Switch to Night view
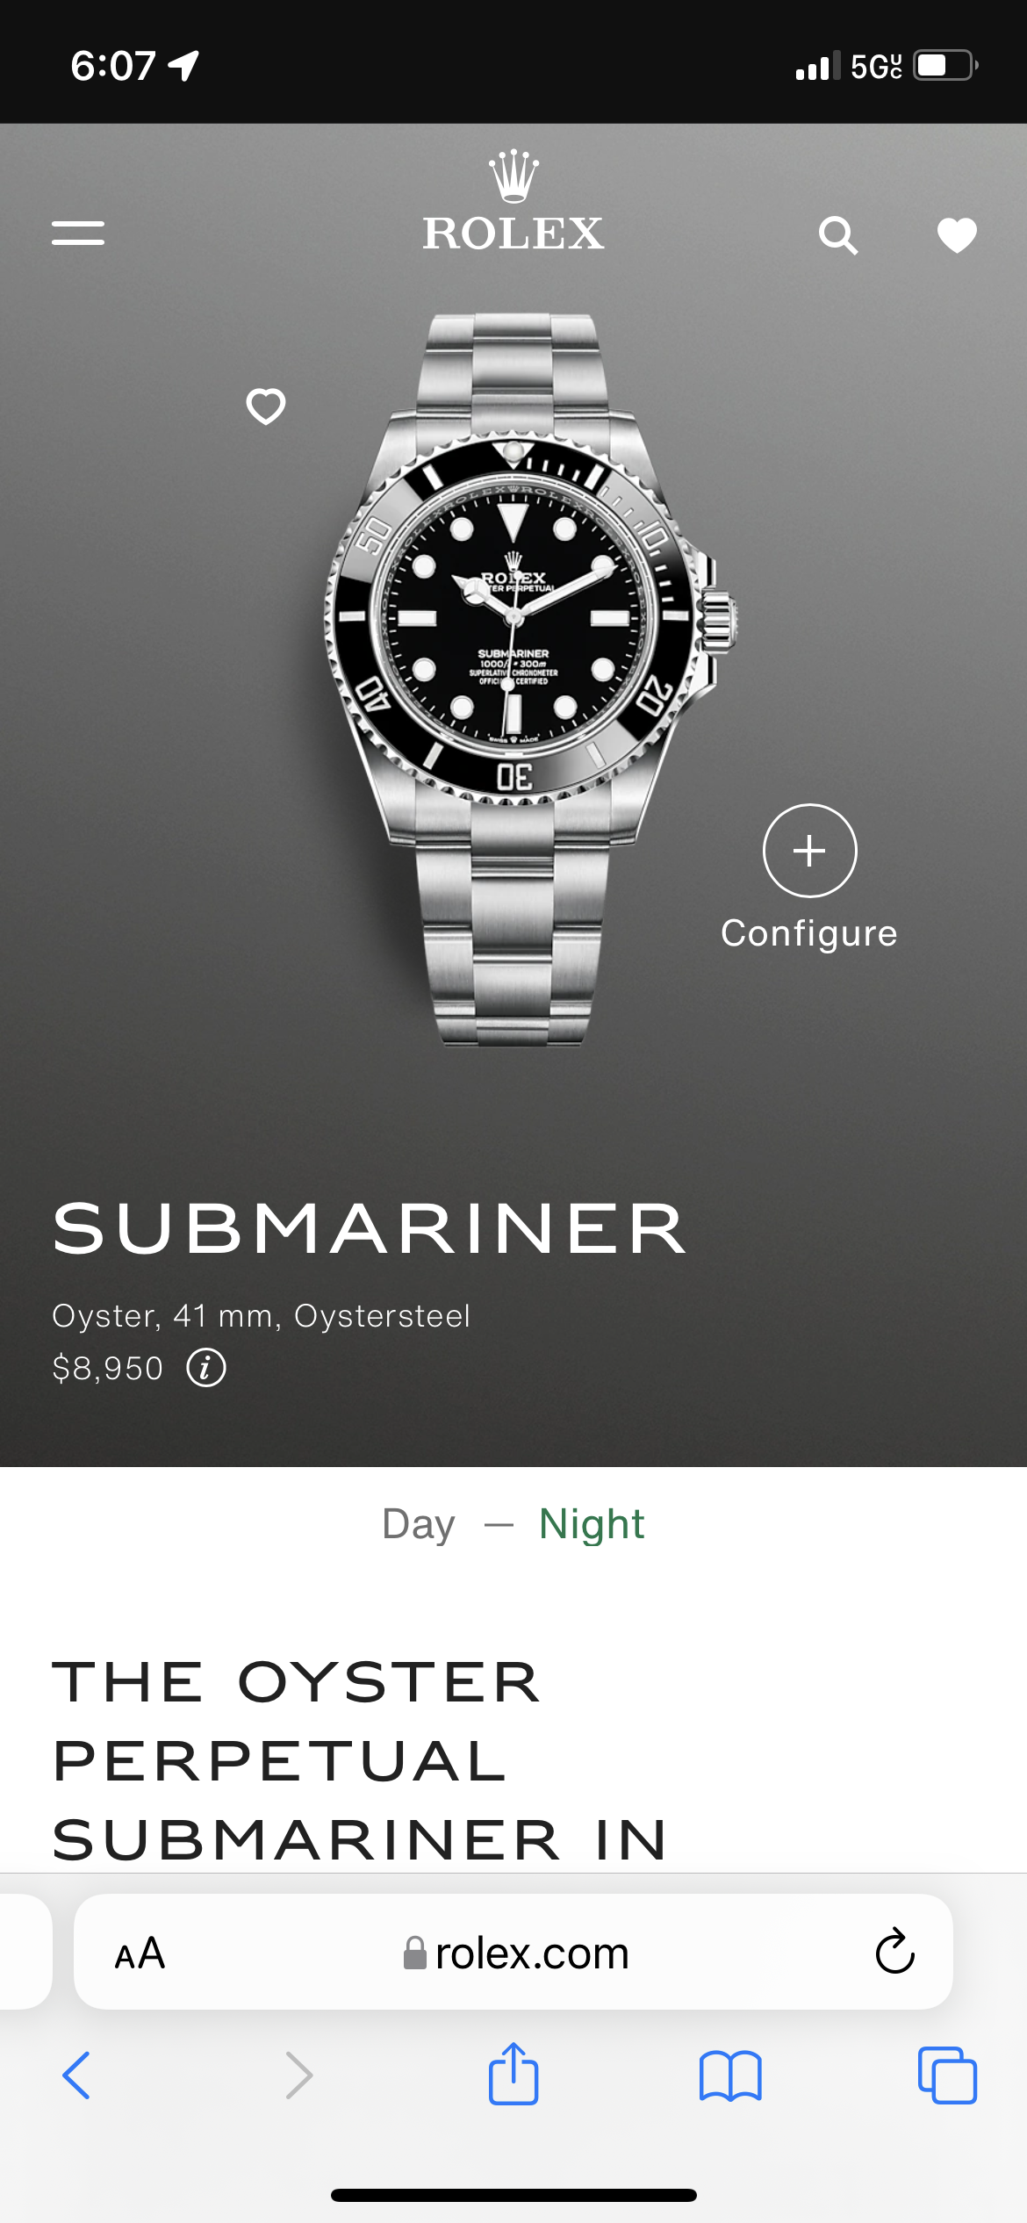The image size is (1027, 2223). [x=592, y=1524]
